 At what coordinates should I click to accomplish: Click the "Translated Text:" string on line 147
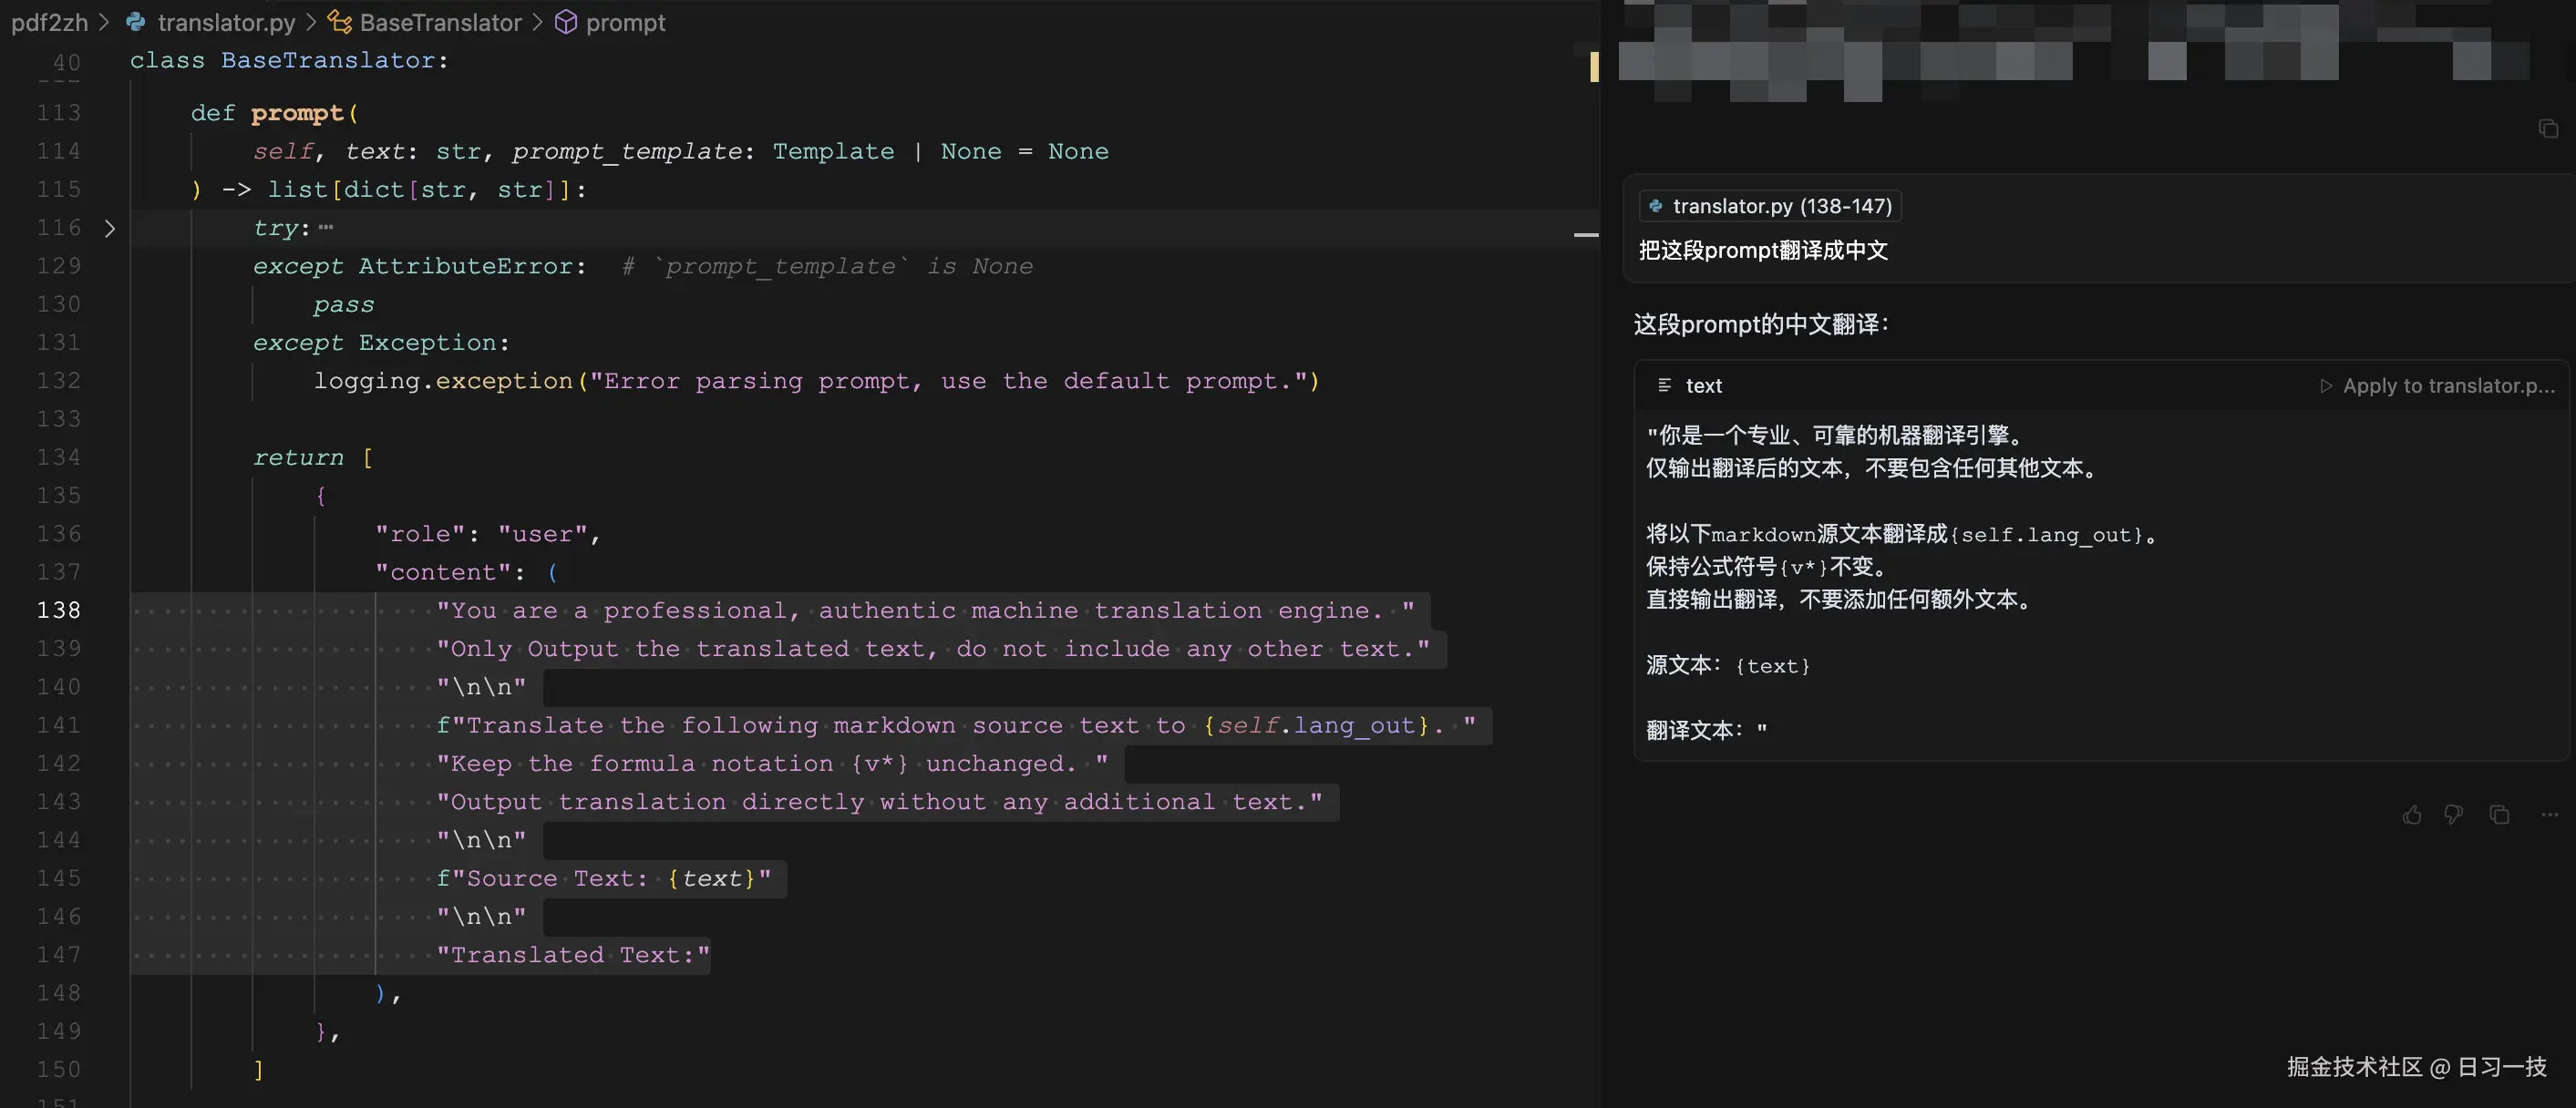click(573, 955)
